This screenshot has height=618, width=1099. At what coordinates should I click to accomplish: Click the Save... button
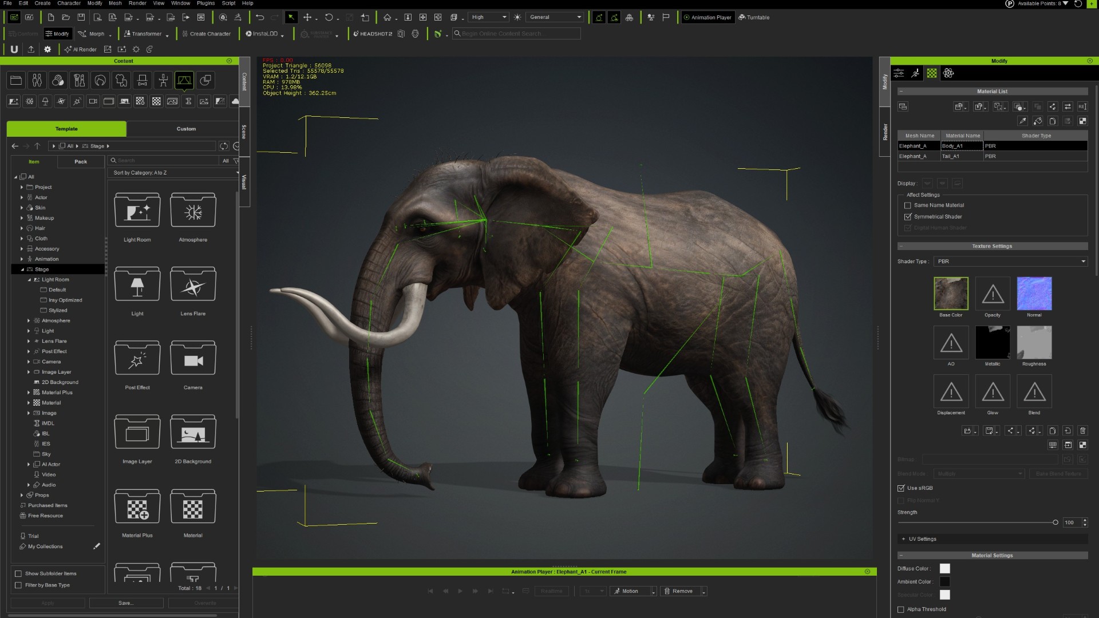tap(126, 603)
